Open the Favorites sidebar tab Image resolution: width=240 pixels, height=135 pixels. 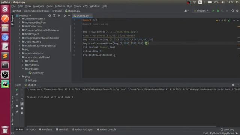coord(12,119)
